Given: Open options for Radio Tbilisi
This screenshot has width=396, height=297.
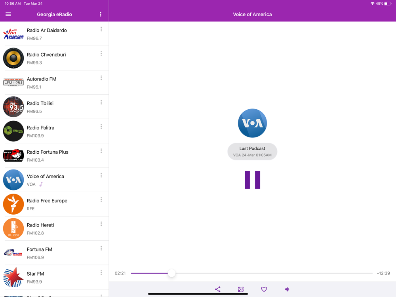Looking at the screenshot, I should 101,102.
